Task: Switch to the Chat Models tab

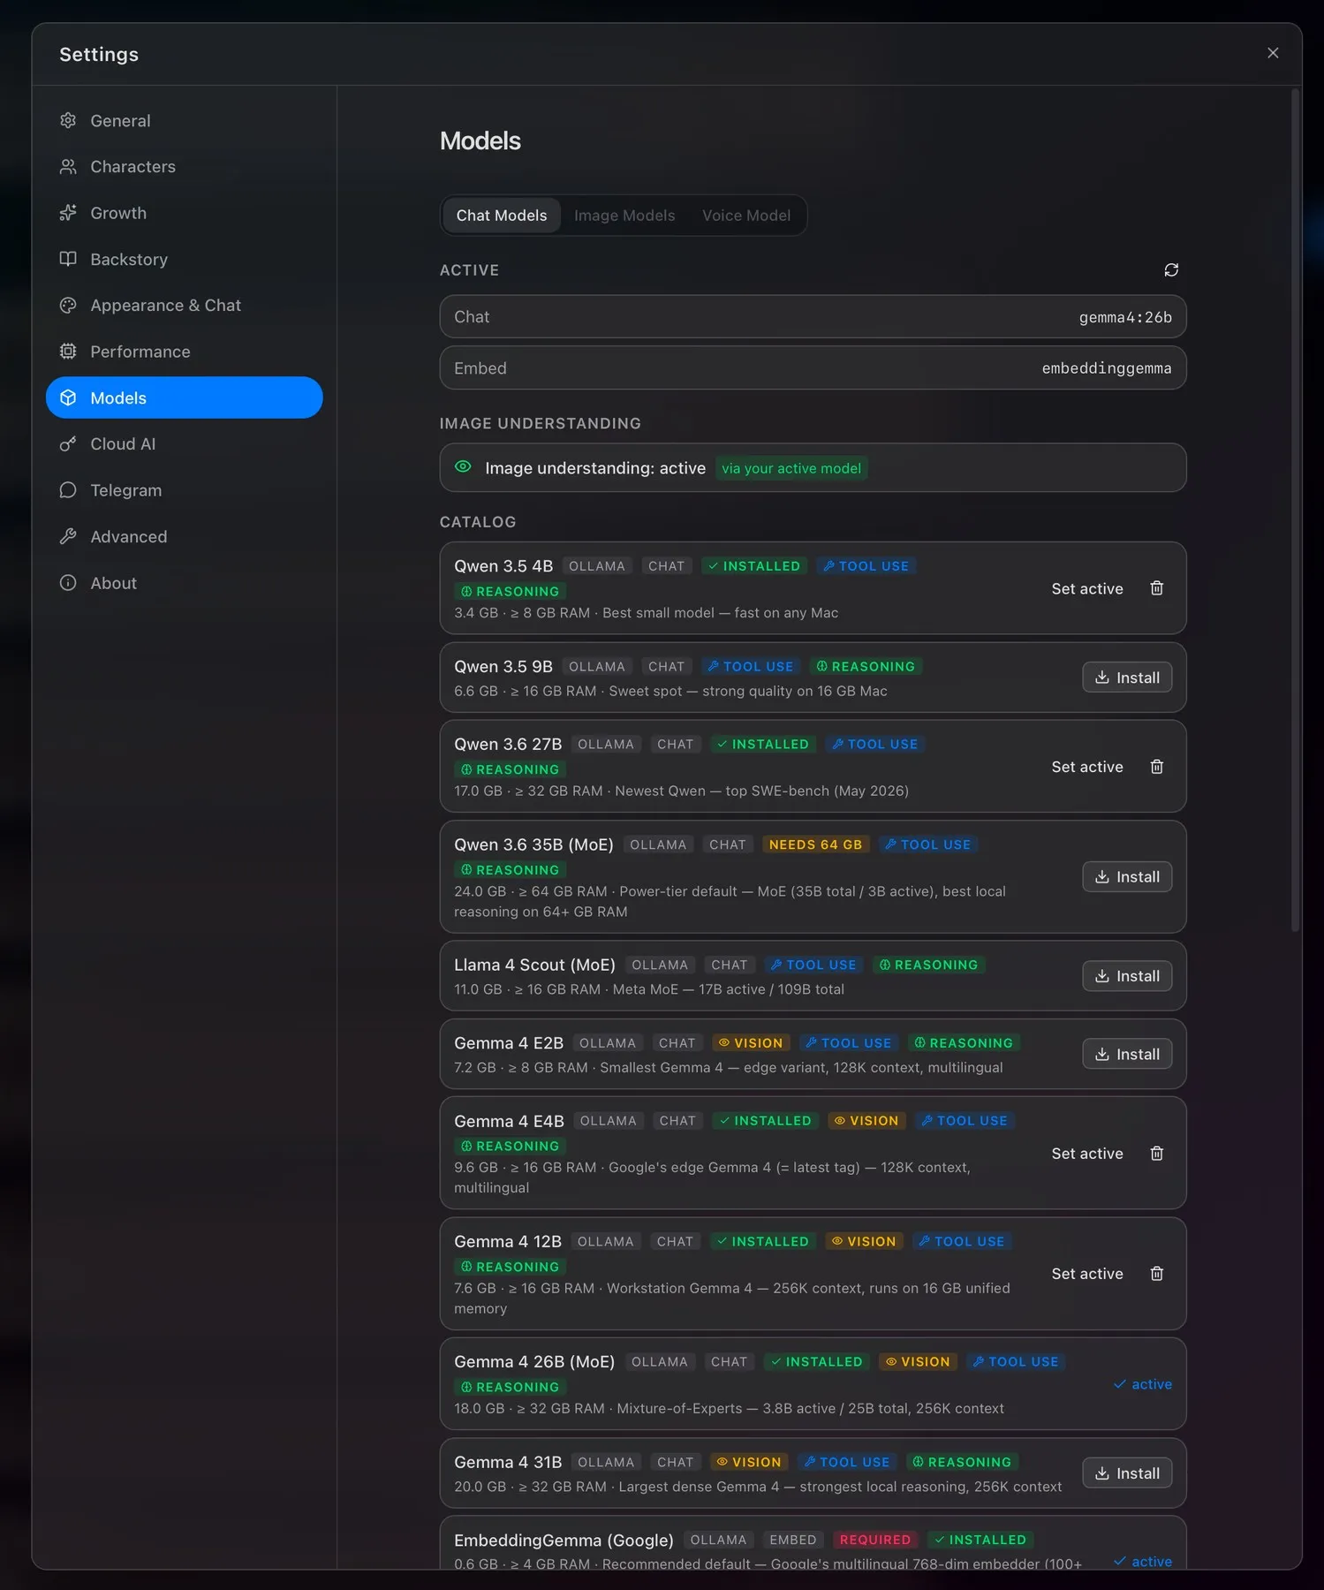Action: point(502,216)
